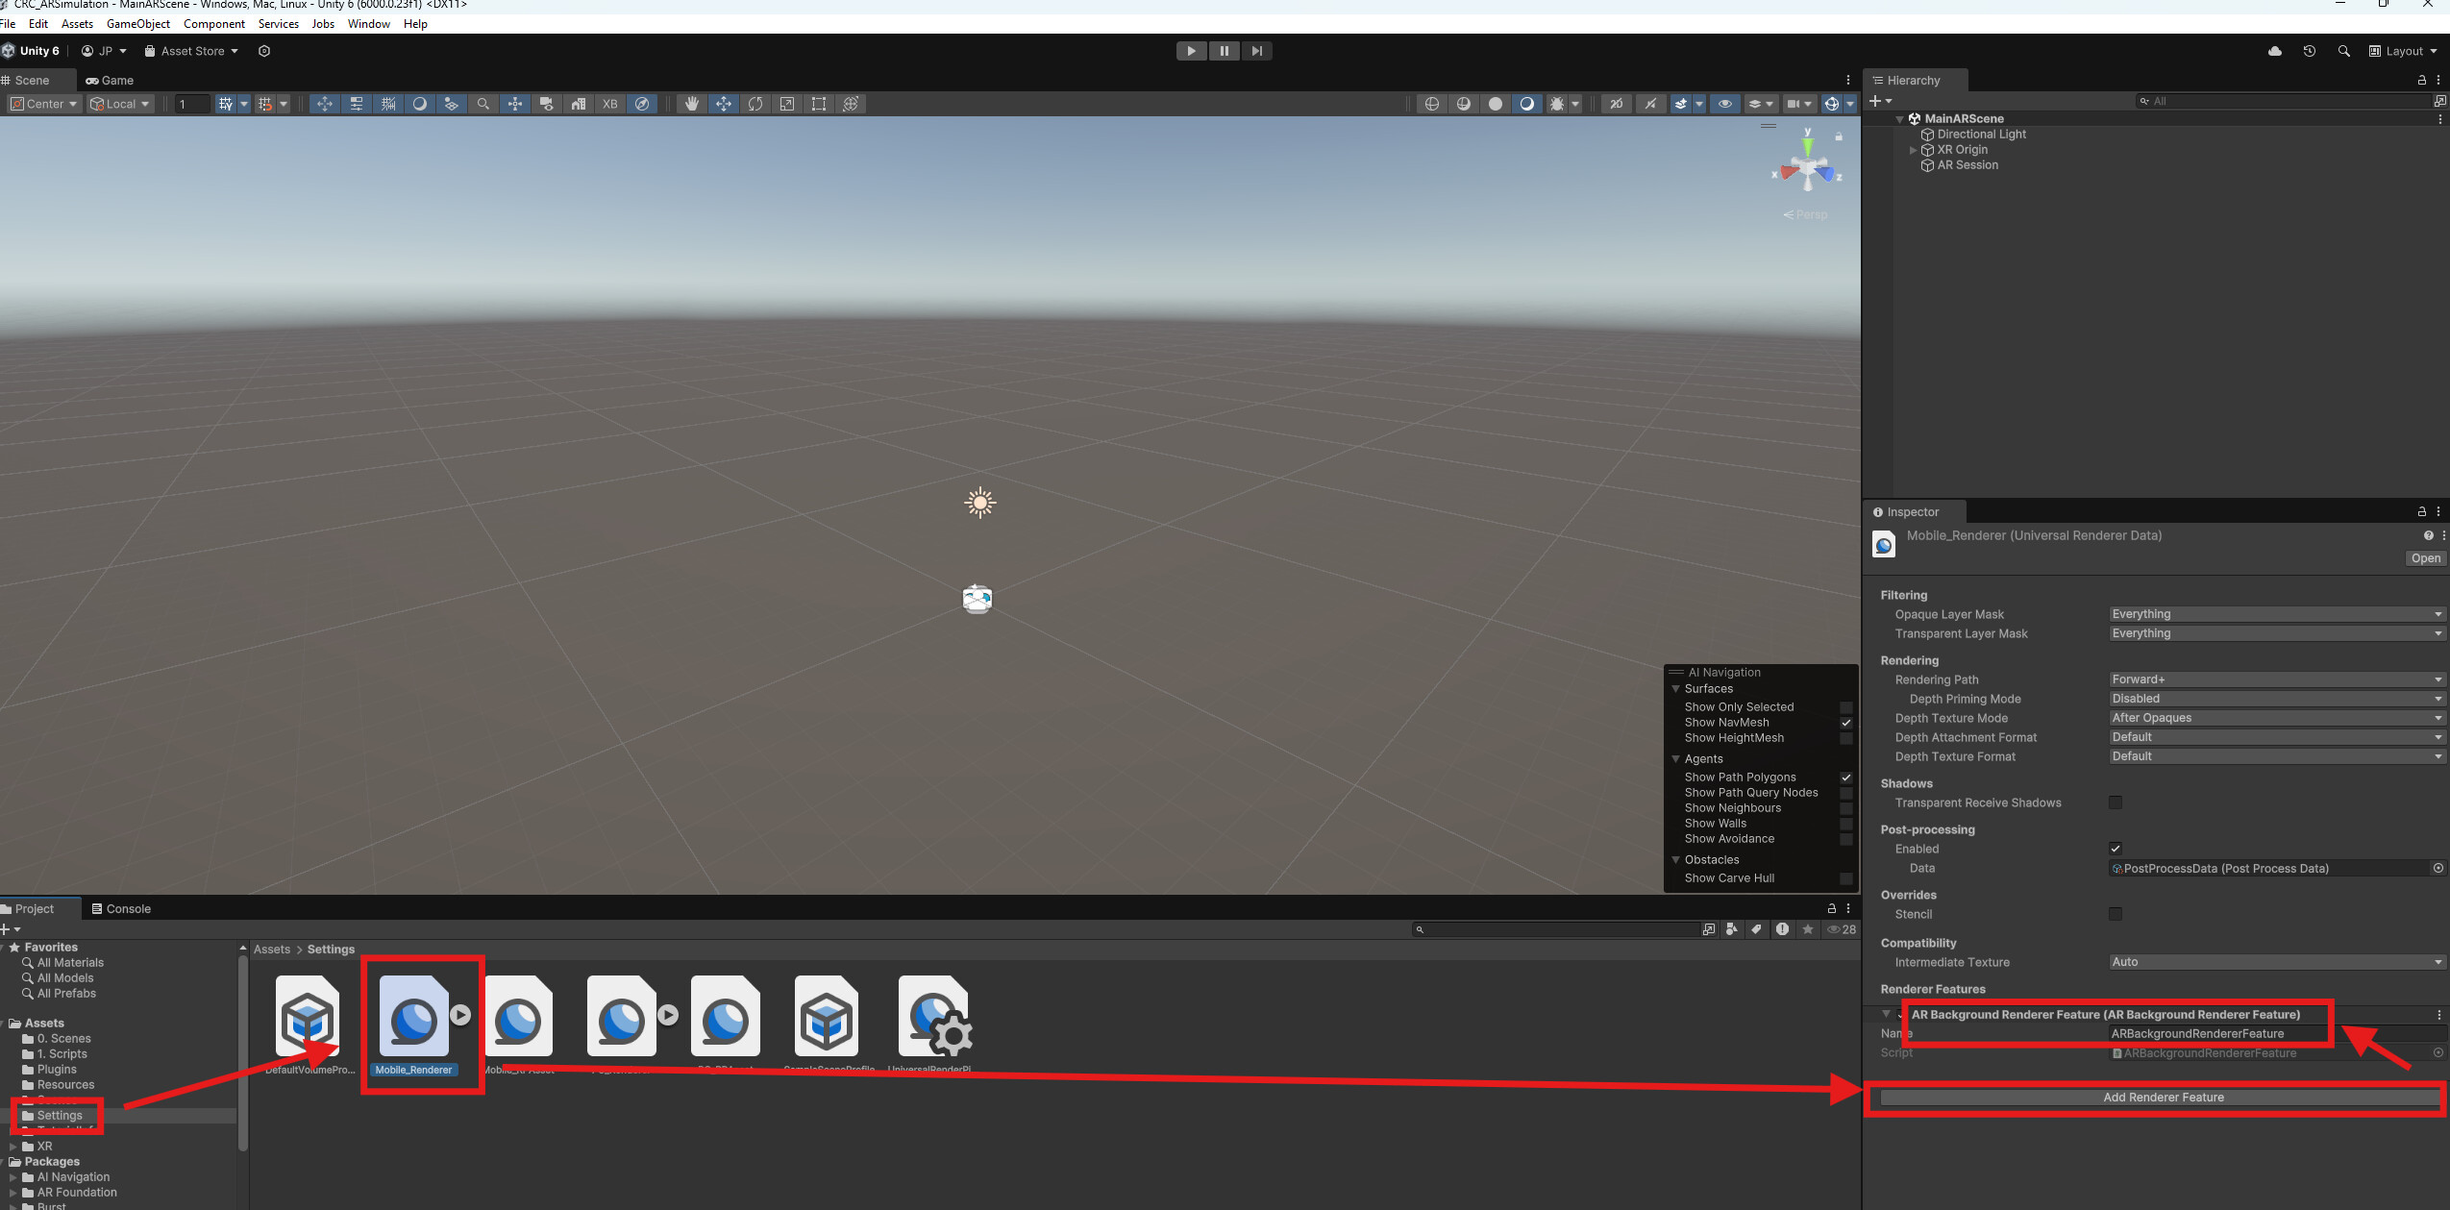The image size is (2450, 1210).
Task: Click the Project window search field
Action: click(1557, 928)
